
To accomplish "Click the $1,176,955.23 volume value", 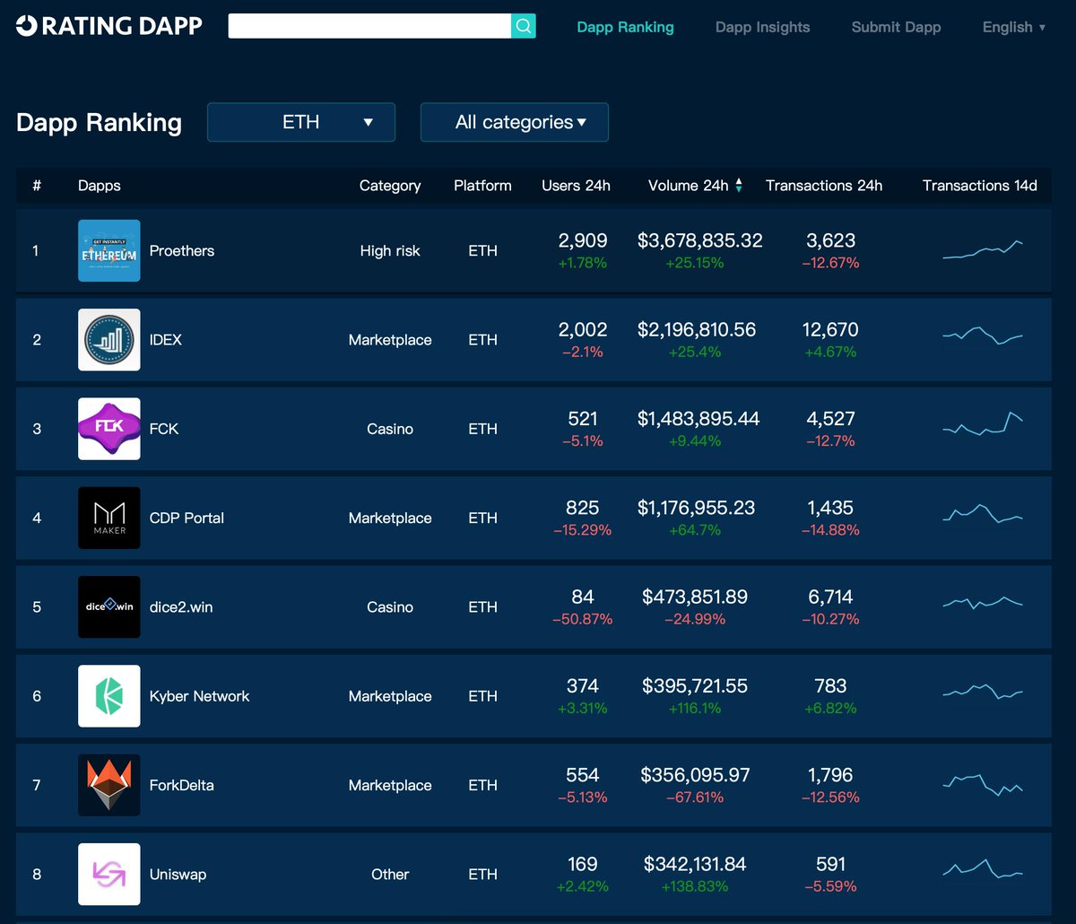I will pos(697,508).
